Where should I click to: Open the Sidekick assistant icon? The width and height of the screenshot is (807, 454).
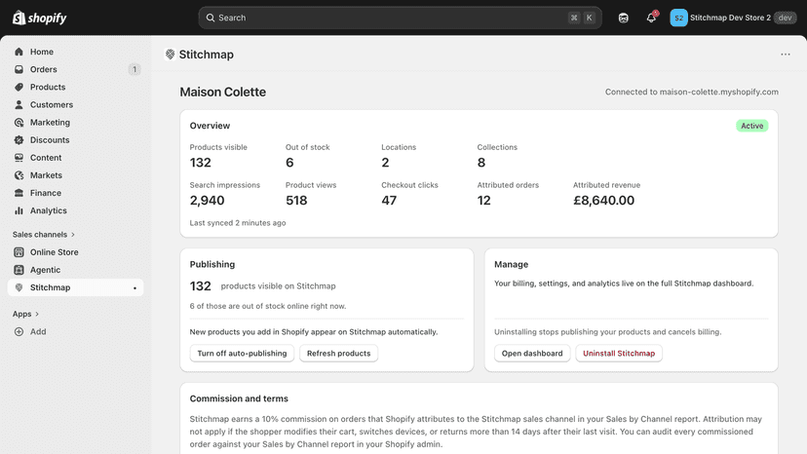click(x=623, y=18)
